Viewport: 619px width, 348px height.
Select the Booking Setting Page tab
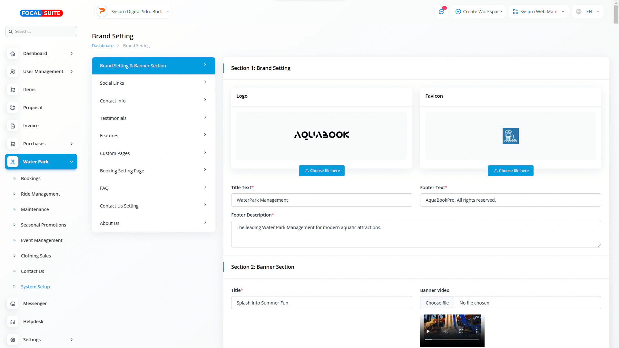point(153,171)
